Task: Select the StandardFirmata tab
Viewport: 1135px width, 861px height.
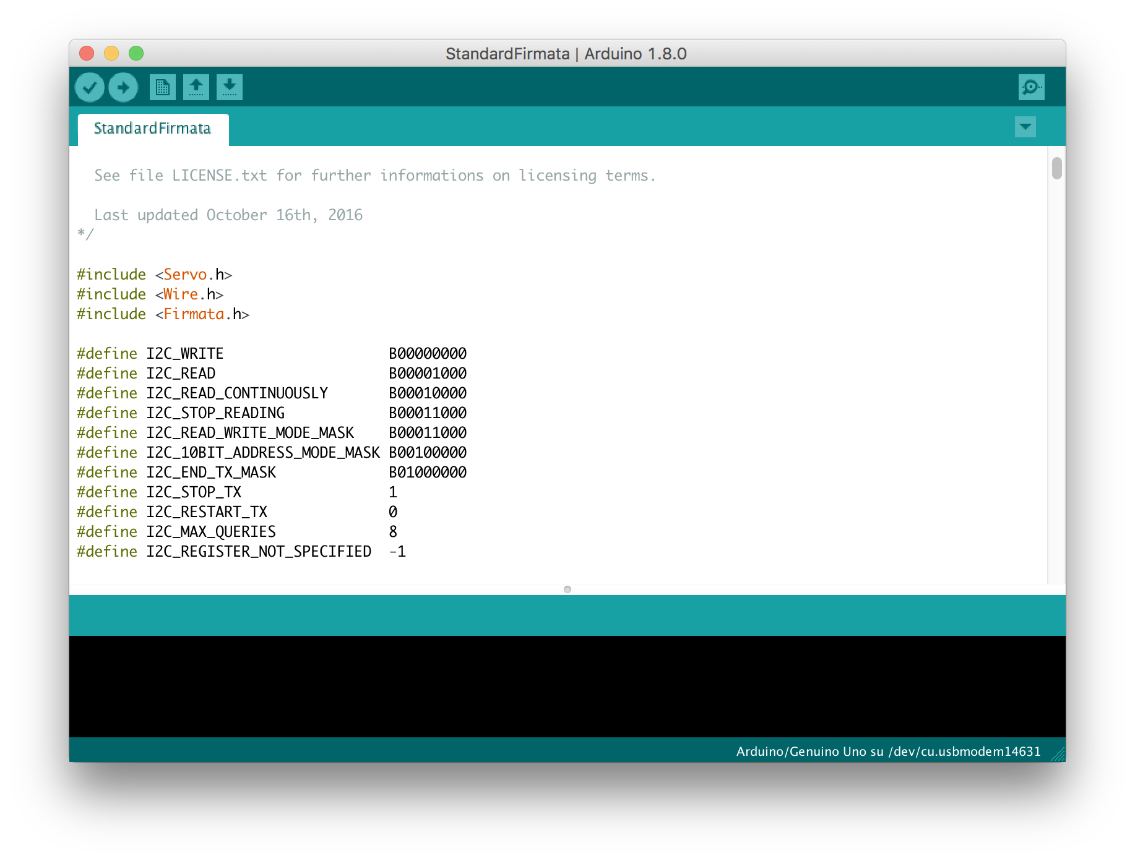Action: coord(152,129)
